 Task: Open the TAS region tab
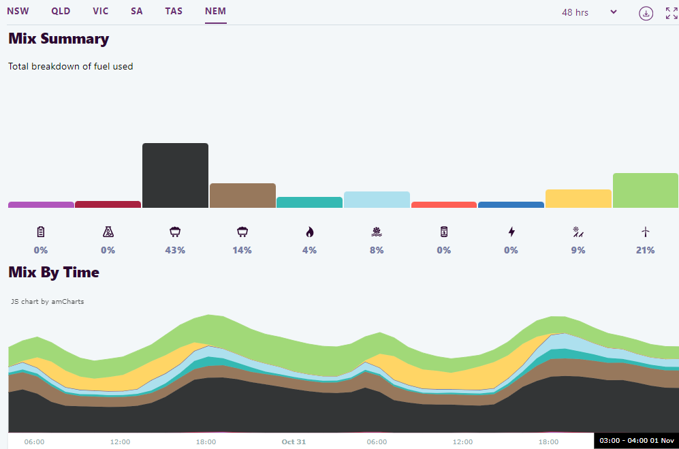click(174, 12)
